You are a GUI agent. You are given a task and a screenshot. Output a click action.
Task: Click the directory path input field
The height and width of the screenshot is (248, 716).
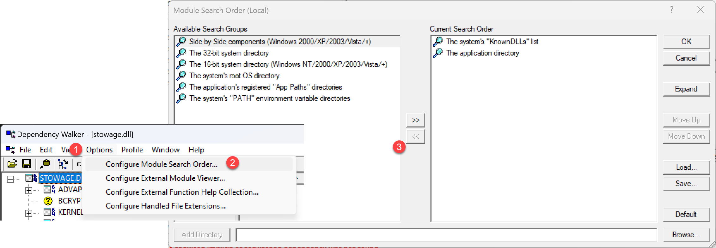click(x=446, y=235)
